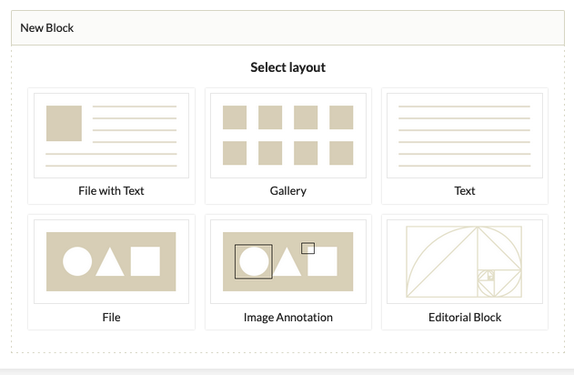Click the boxed circle in Image Annotation thumbnail
Image resolution: width=574 pixels, height=375 pixels.
pos(253,261)
